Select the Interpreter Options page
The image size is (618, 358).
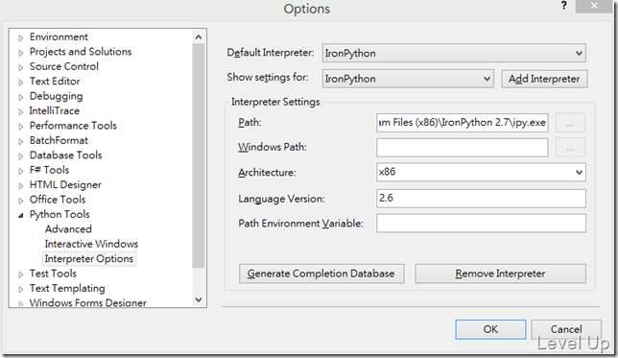click(x=89, y=258)
